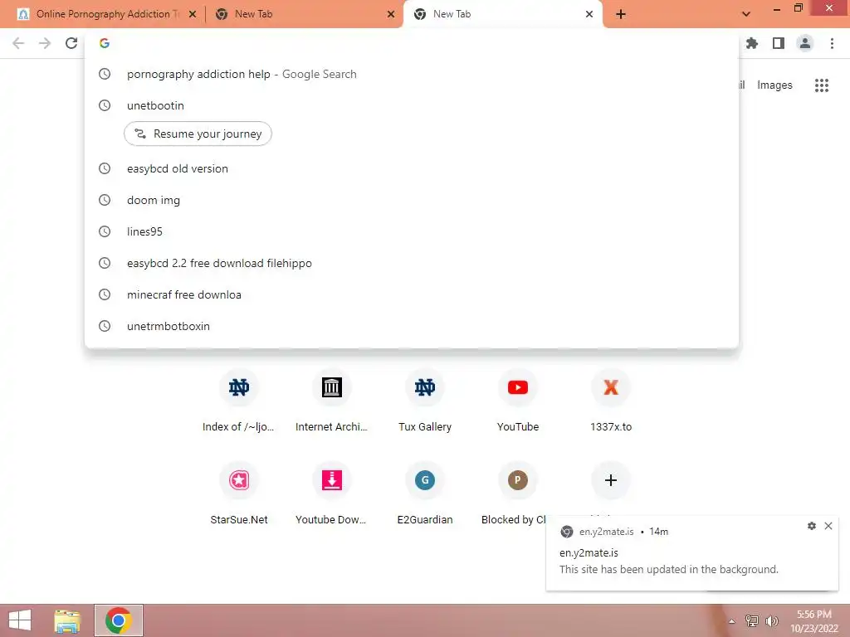Open the Google apps grid

tap(821, 85)
